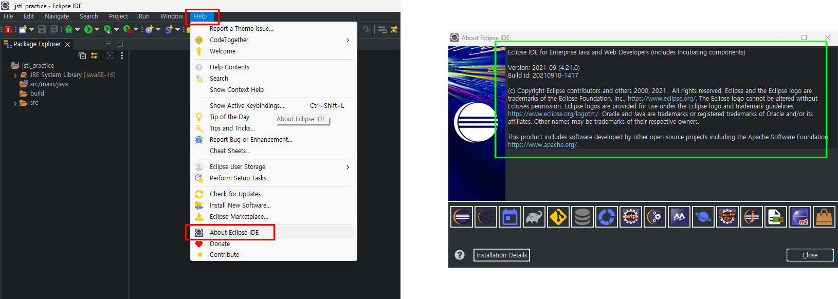Select About Eclipse IDE menu item
Screen dimensions: 838x299
tap(274, 233)
